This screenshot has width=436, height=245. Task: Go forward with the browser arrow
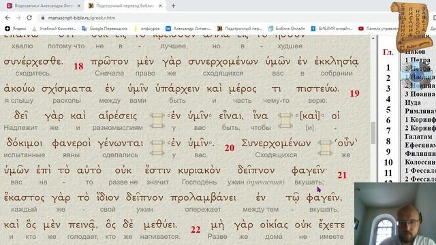click(18, 18)
